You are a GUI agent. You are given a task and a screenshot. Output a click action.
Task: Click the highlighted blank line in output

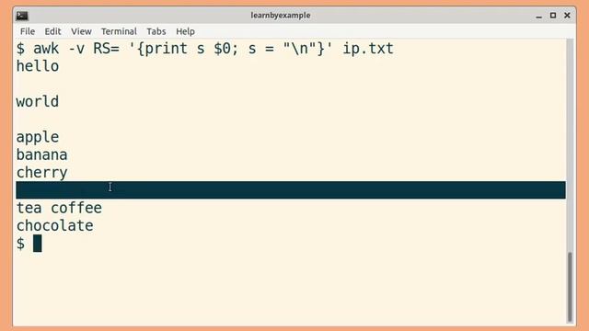point(291,190)
